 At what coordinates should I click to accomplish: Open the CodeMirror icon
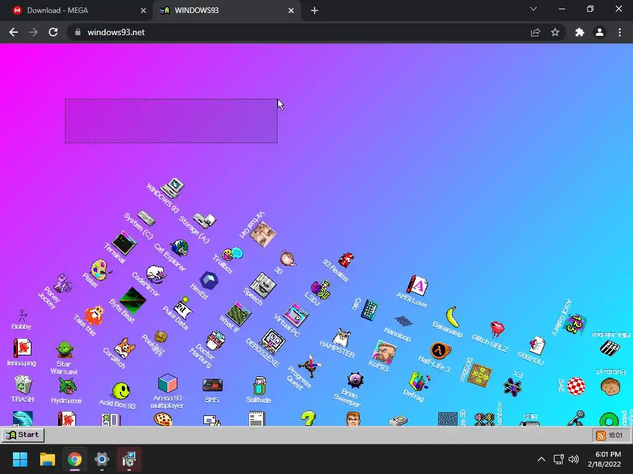pyautogui.click(x=156, y=275)
